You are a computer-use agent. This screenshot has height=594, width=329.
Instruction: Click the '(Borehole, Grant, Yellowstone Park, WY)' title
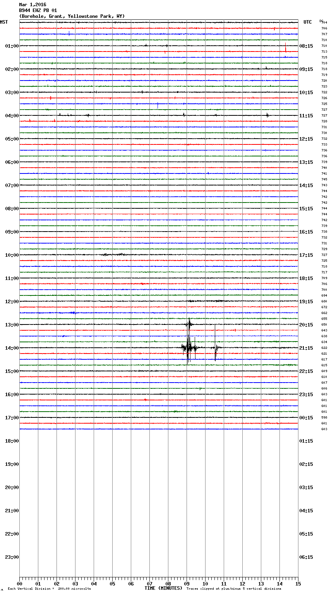(x=72, y=16)
